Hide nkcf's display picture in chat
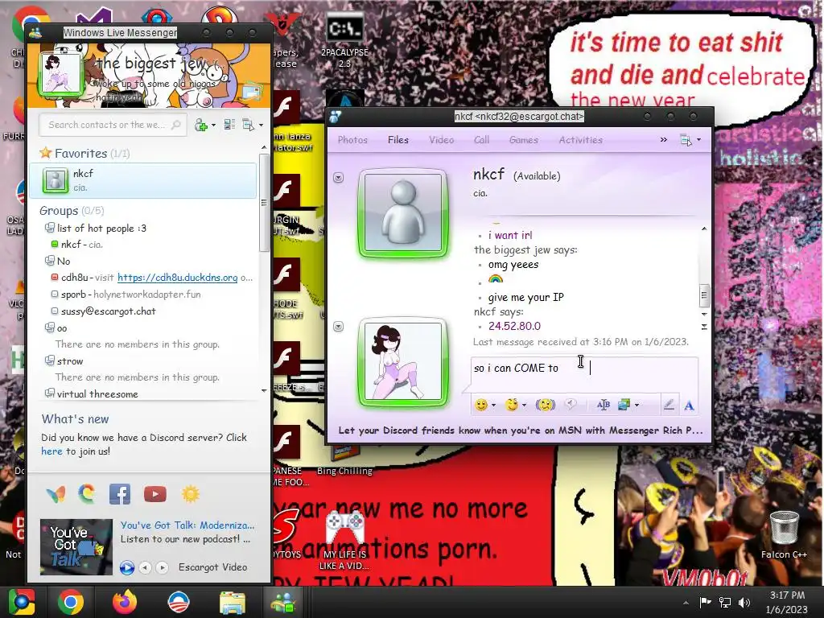 pos(339,178)
